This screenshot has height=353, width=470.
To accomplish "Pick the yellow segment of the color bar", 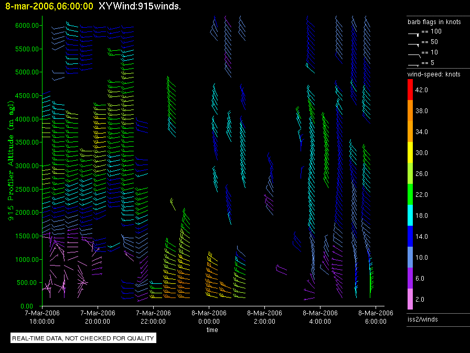I will [x=411, y=152].
